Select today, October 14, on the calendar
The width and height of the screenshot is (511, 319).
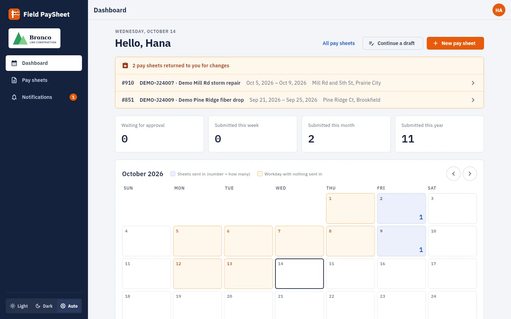point(300,274)
